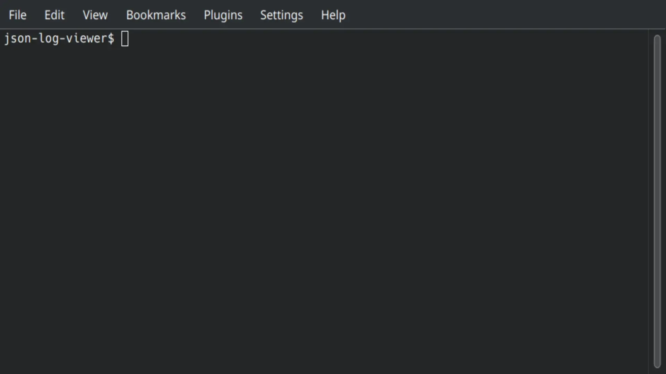Click the word 'viewer' in the prompt
Viewport: 666px width, 374px height.
pyautogui.click(x=86, y=38)
